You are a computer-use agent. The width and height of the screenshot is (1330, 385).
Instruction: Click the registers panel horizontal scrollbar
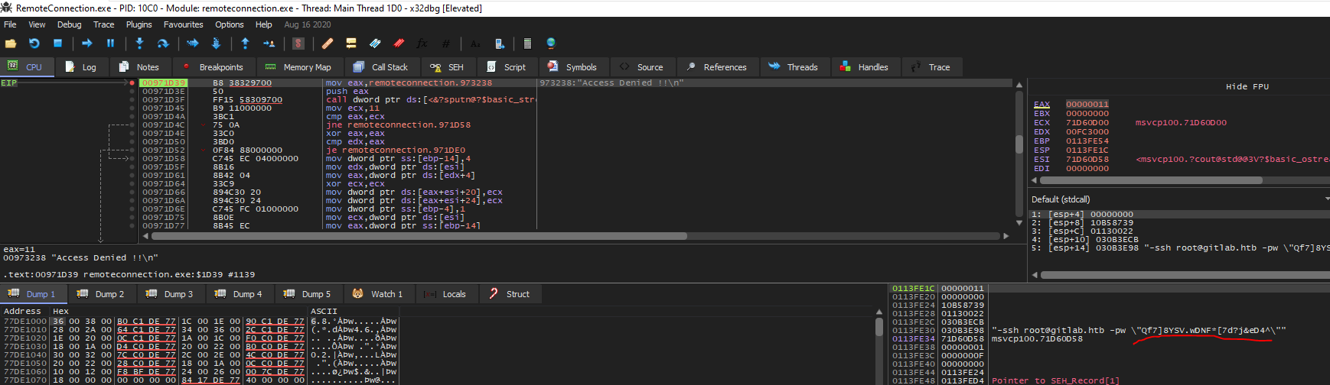tap(1148, 180)
